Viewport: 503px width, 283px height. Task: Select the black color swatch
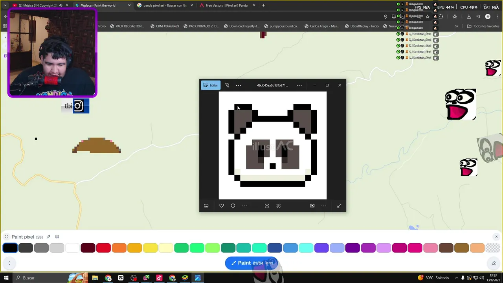tap(10, 248)
